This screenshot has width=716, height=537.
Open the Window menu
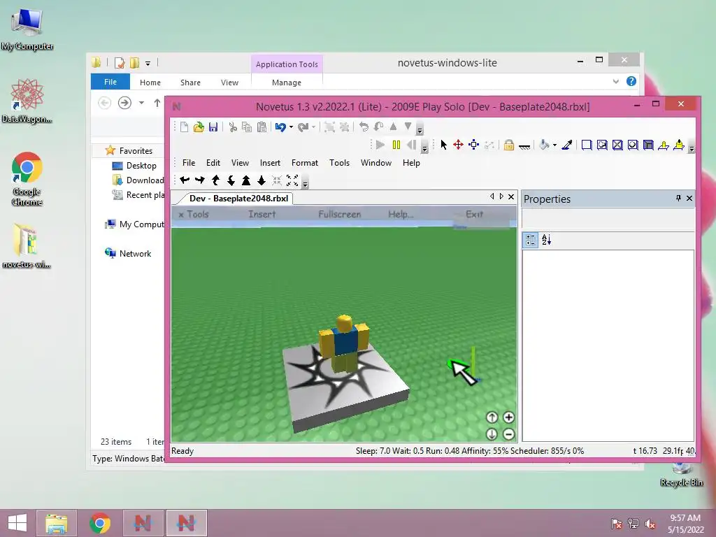tap(375, 162)
